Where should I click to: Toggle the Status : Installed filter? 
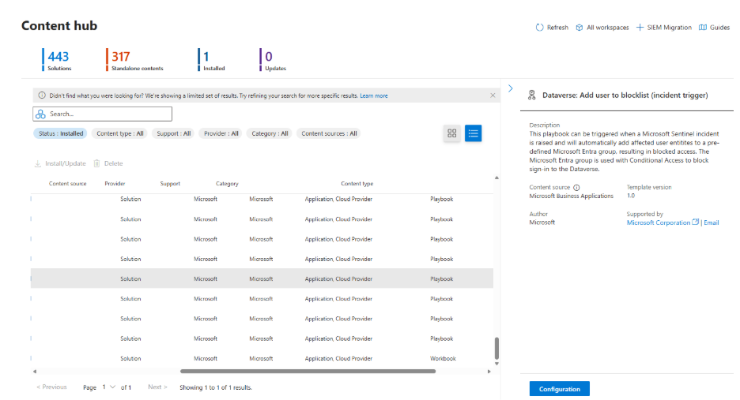pos(60,133)
